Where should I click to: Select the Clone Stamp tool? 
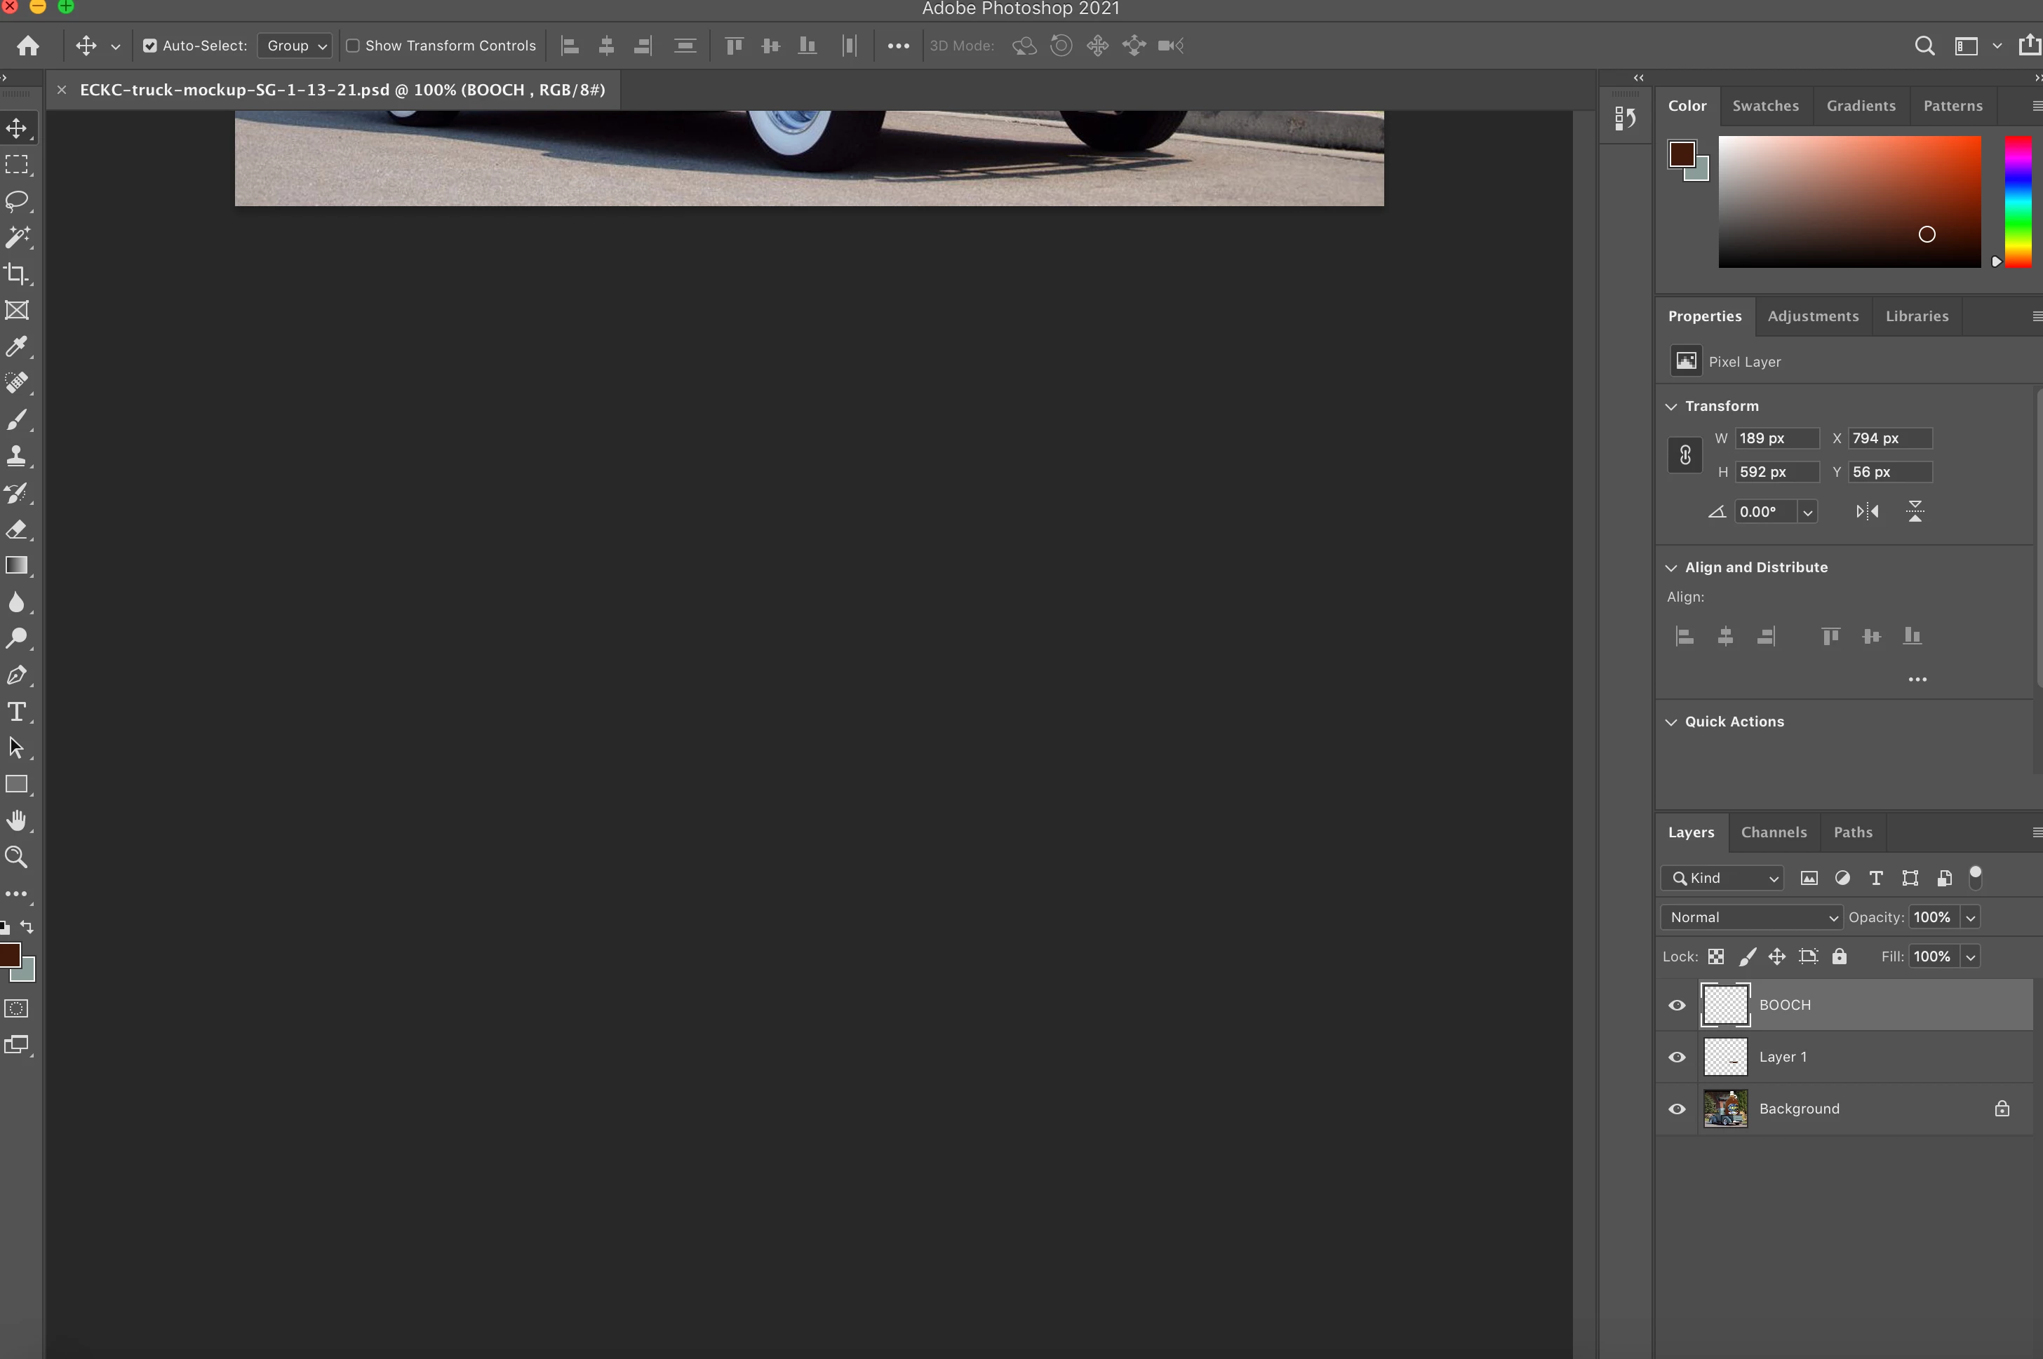tap(16, 456)
